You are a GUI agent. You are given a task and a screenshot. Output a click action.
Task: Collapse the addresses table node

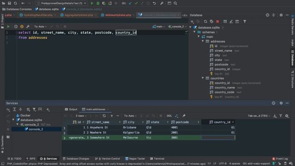[x=203, y=41]
